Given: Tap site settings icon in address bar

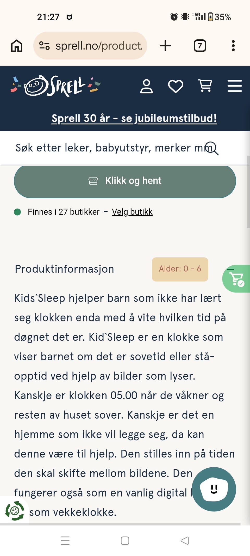Looking at the screenshot, I should click(x=44, y=46).
